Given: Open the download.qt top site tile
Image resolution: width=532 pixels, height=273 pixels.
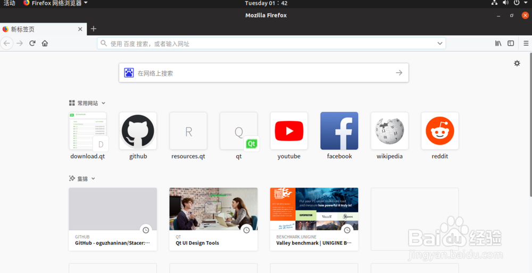Looking at the screenshot, I should coord(88,131).
